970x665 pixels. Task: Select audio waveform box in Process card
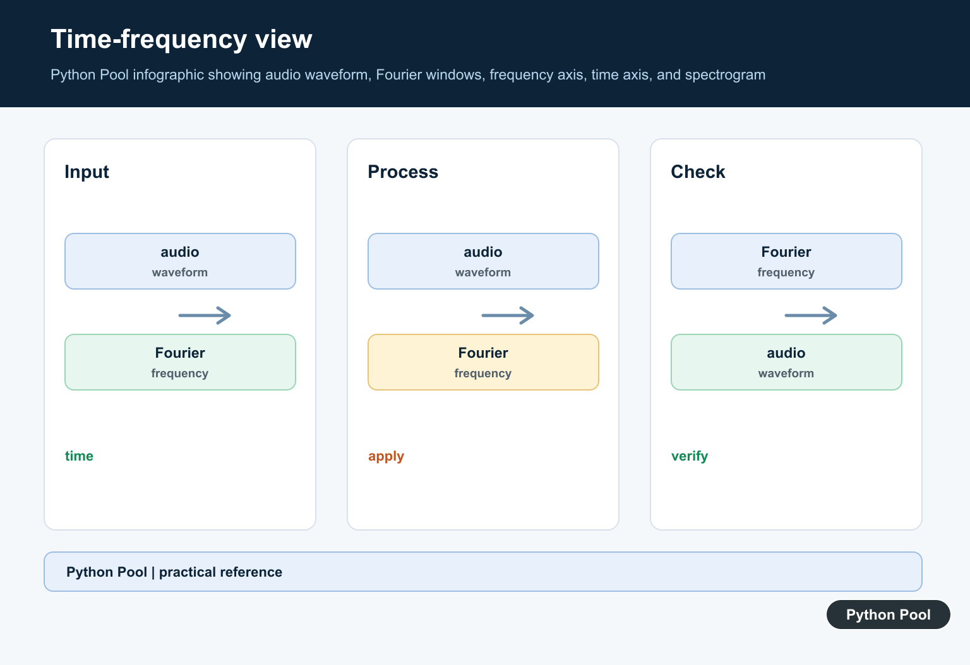click(x=483, y=261)
